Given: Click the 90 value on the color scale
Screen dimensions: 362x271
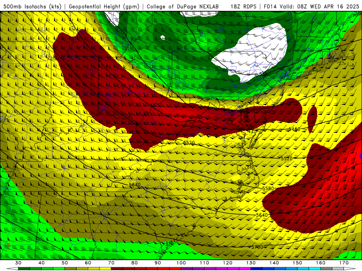Looking at the screenshot, I should 158,263.
